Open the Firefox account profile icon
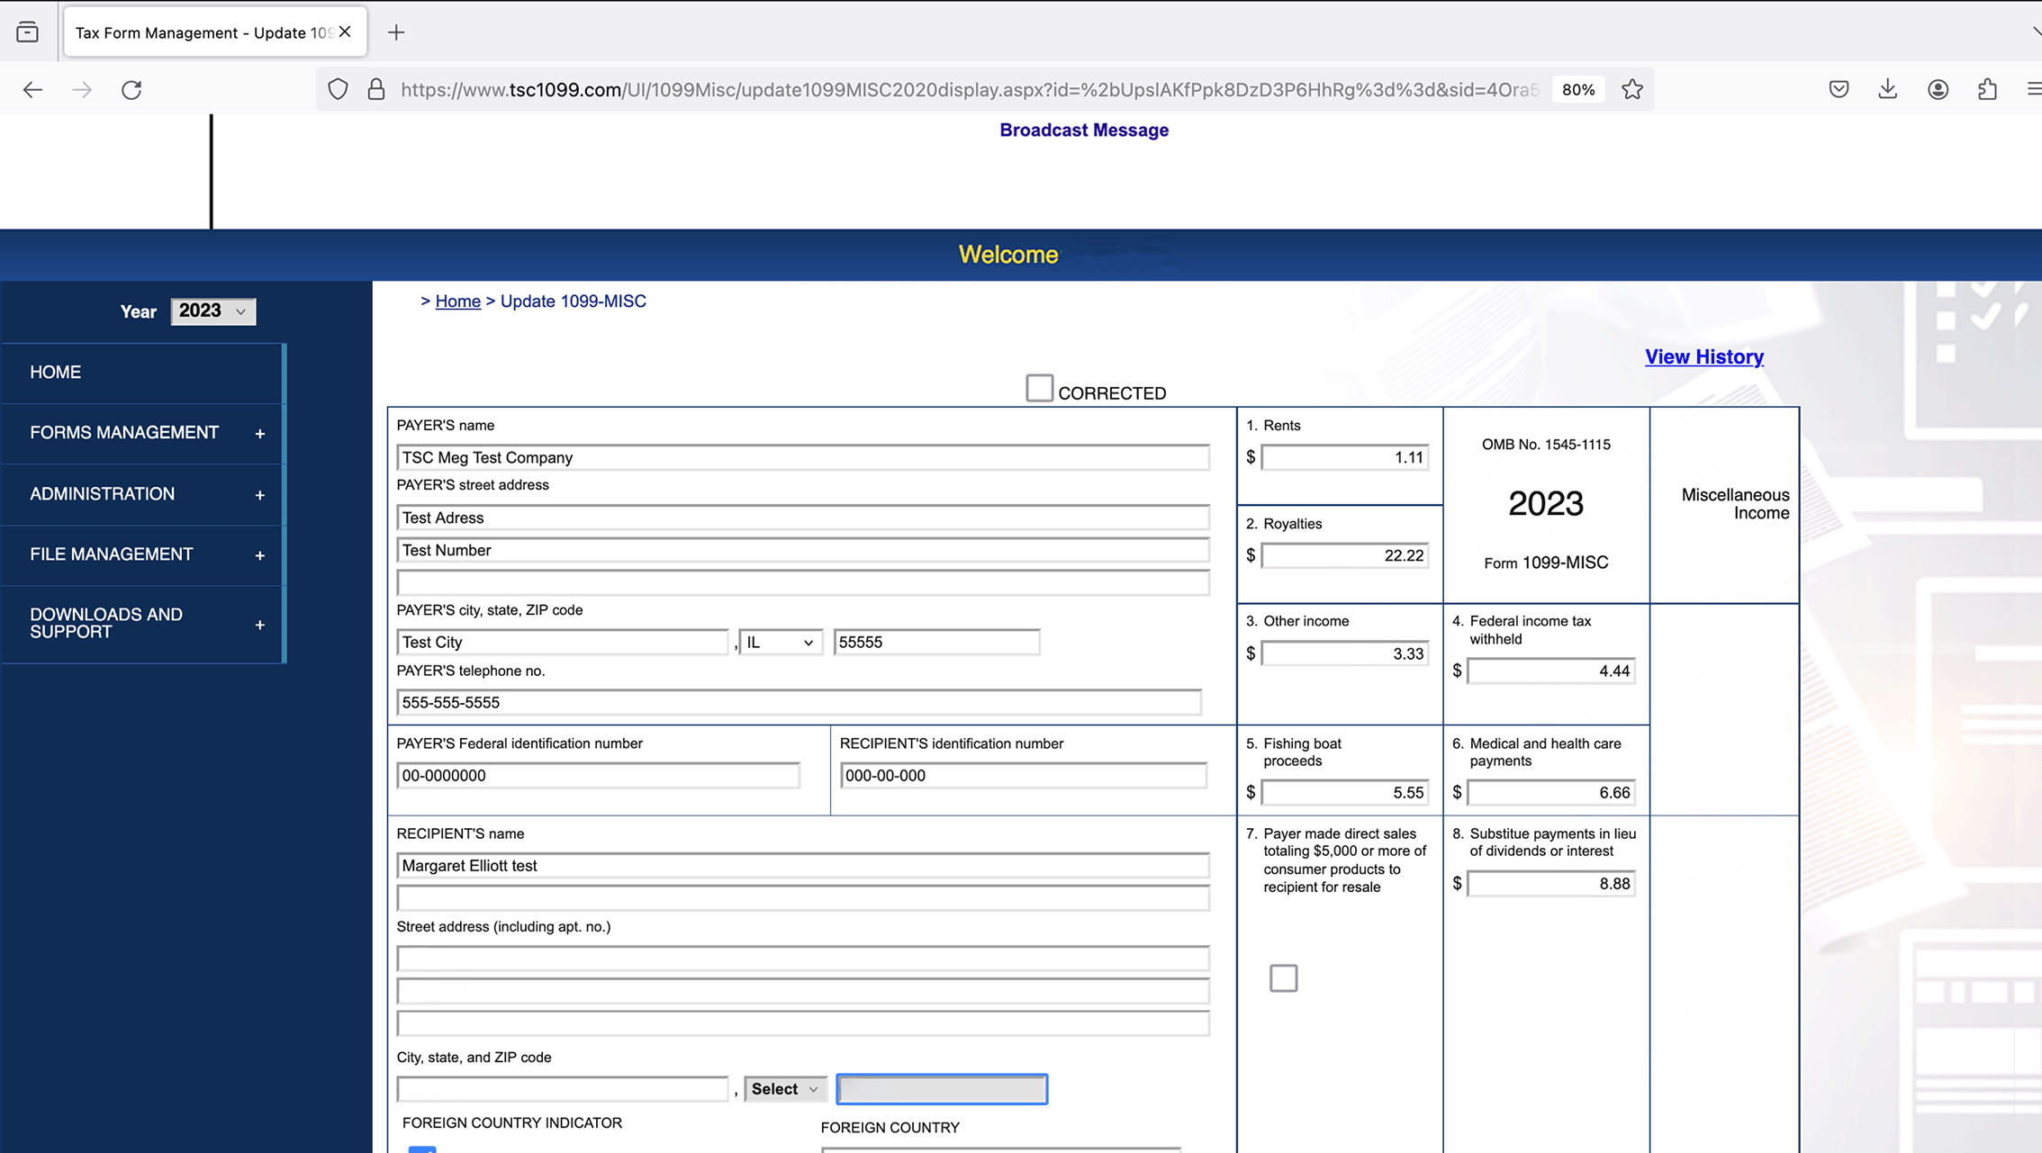The width and height of the screenshot is (2042, 1153). pos(1938,89)
